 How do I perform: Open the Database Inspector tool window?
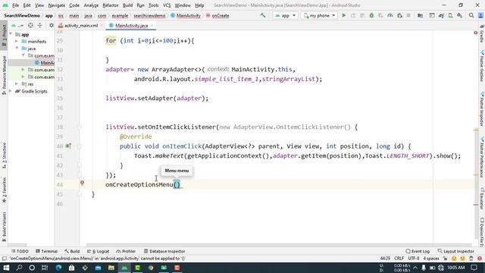(x=164, y=251)
